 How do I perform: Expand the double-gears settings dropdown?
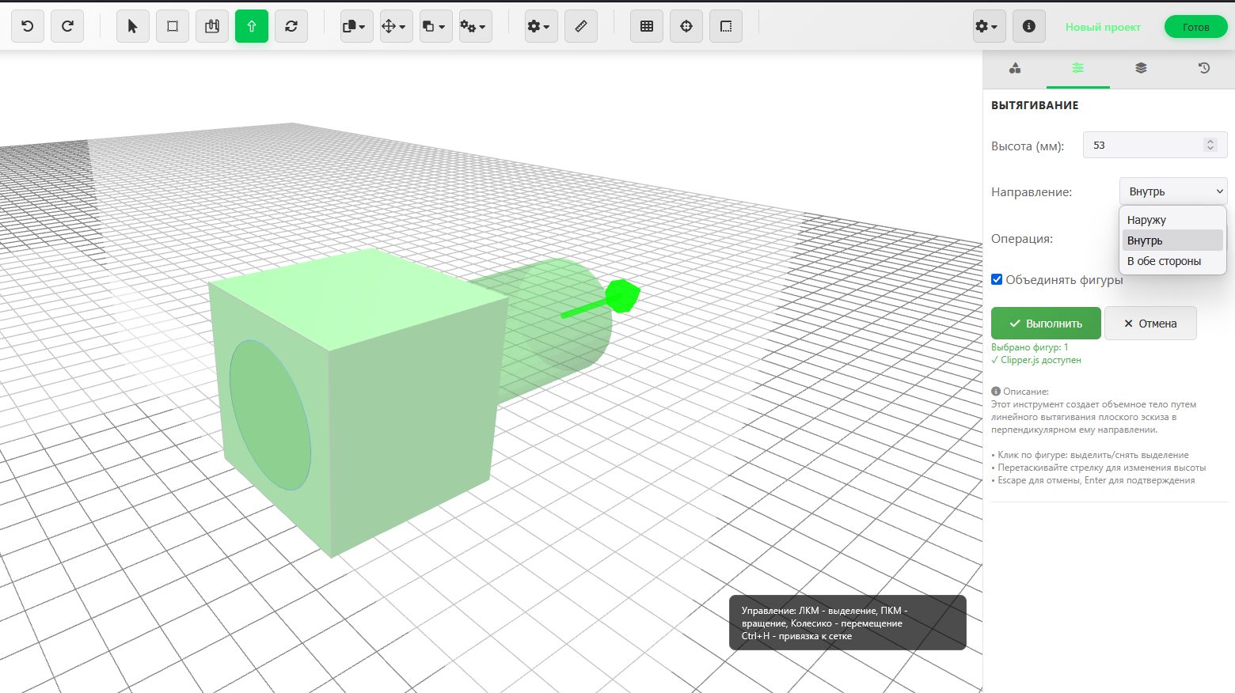(473, 26)
